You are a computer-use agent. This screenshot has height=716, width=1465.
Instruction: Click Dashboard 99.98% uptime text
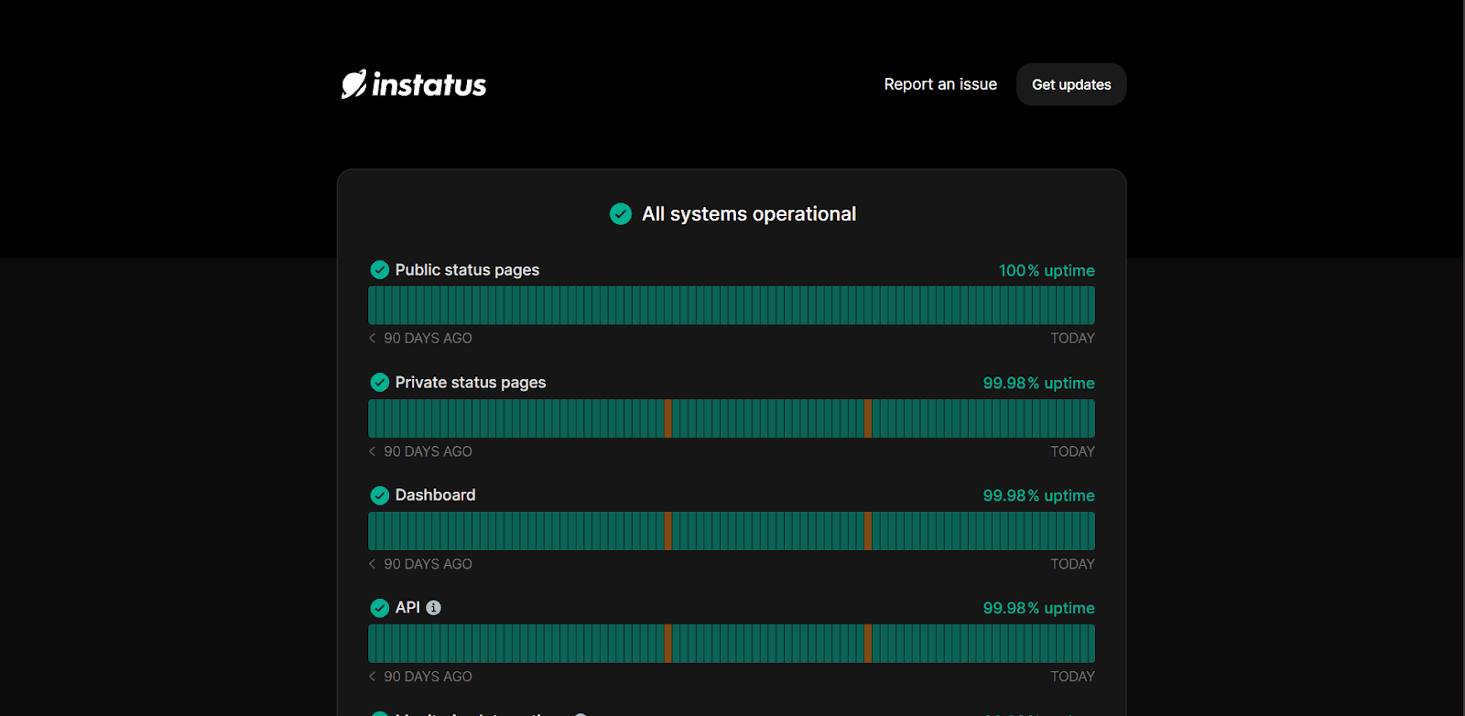coord(1038,496)
